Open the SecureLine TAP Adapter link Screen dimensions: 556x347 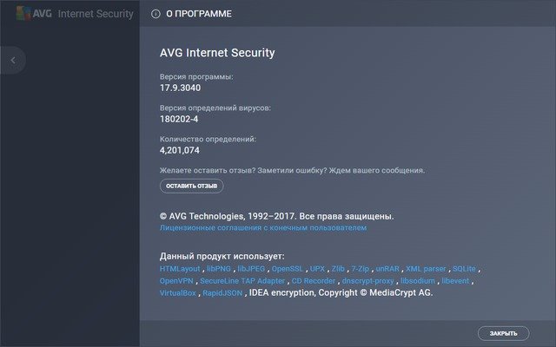coord(242,281)
